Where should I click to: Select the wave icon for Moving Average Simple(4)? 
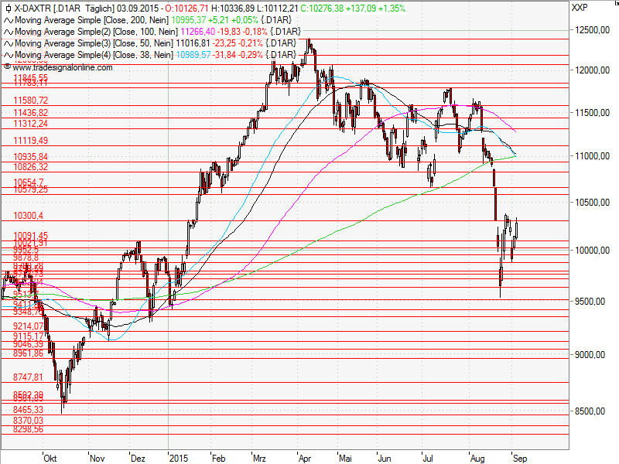click(x=8, y=54)
